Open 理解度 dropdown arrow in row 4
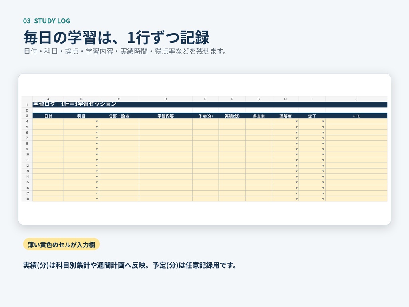Viewport: 409px width, 307px height. [296, 122]
